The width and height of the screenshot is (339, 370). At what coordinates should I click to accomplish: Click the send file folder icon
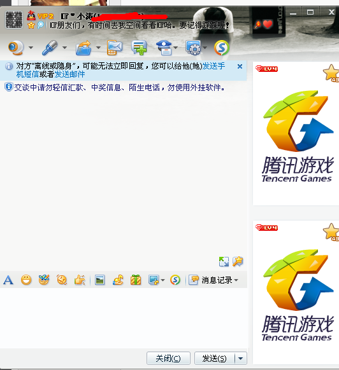(x=83, y=48)
